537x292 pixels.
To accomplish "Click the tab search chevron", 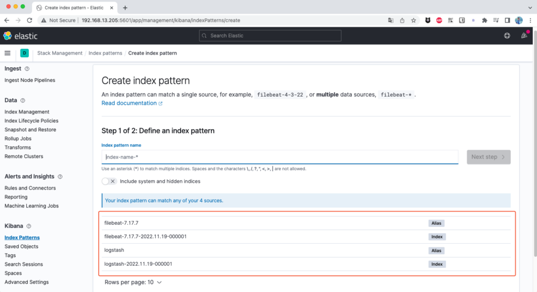I will click(x=530, y=7).
